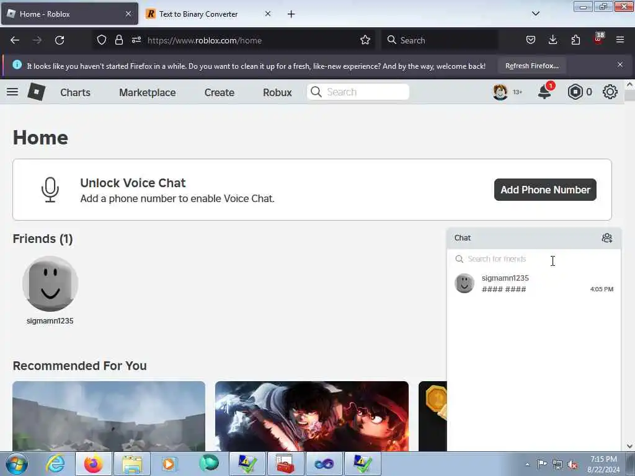Reload the current page

(x=60, y=40)
